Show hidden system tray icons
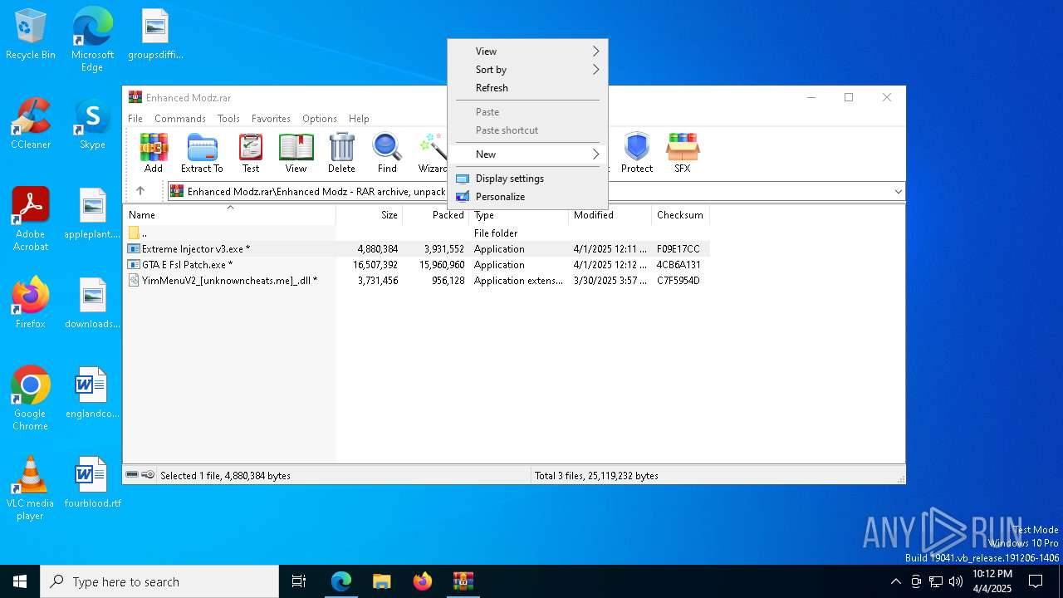1063x598 pixels. pos(895,581)
